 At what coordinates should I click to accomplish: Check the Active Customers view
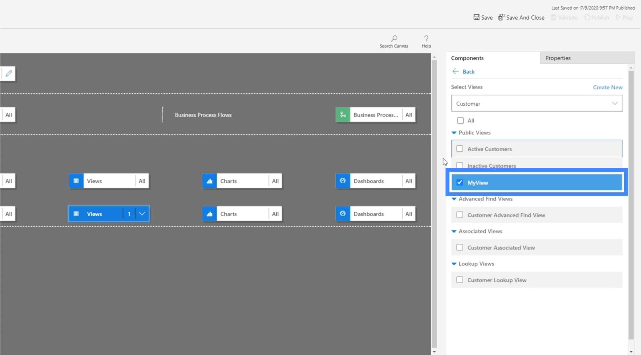click(x=459, y=149)
